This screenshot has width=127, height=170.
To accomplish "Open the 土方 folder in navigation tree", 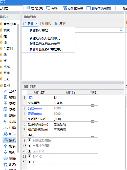I will point(1,79).
